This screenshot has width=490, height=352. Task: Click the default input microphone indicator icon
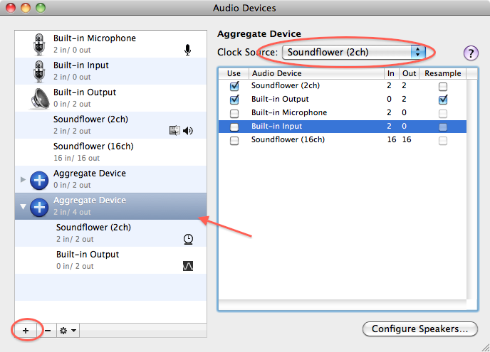187,50
